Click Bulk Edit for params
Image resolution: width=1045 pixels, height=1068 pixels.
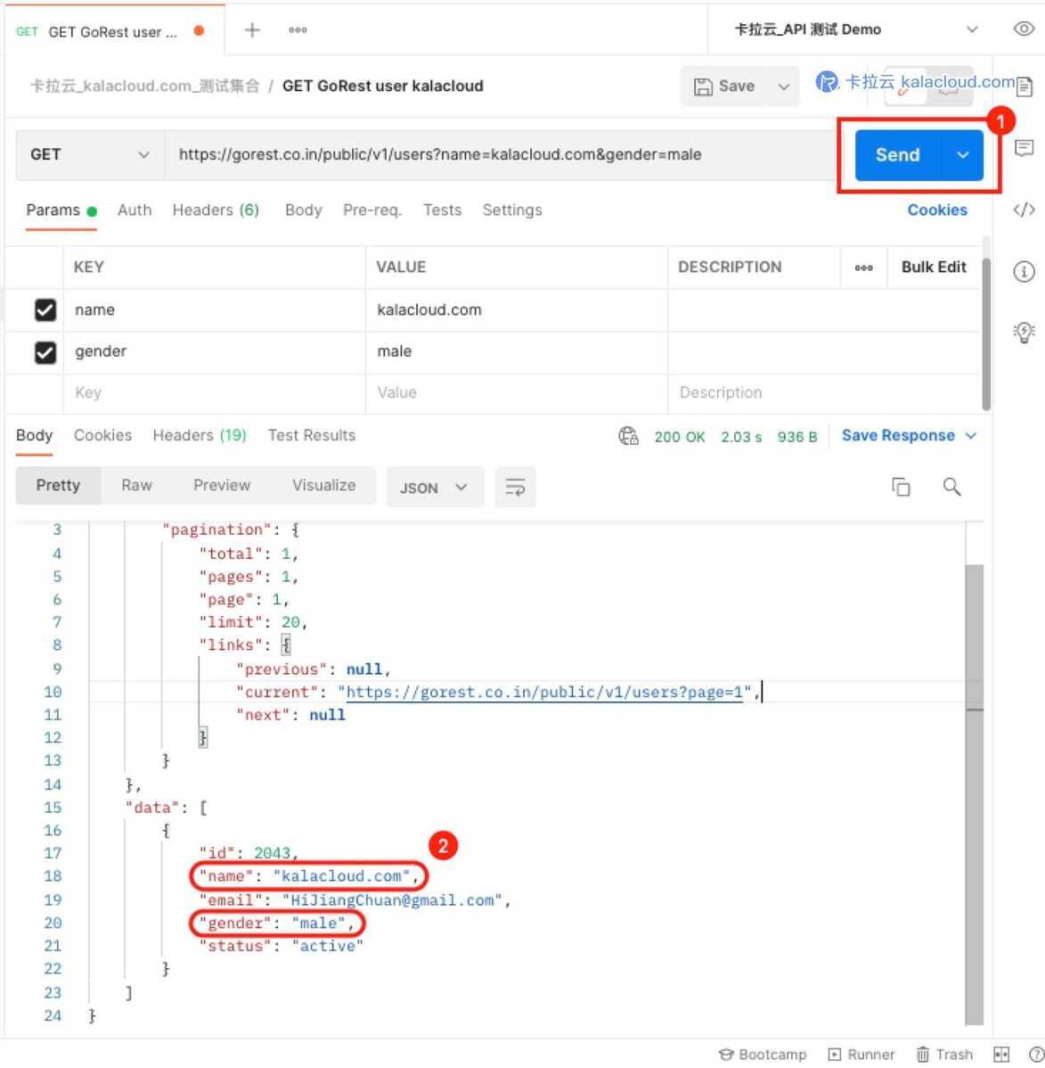[934, 267]
